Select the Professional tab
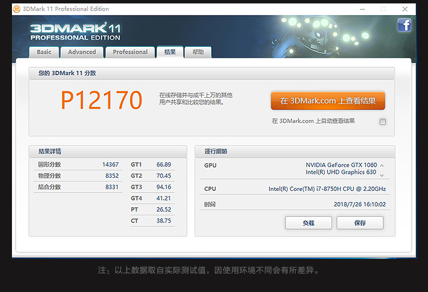 pos(130,52)
